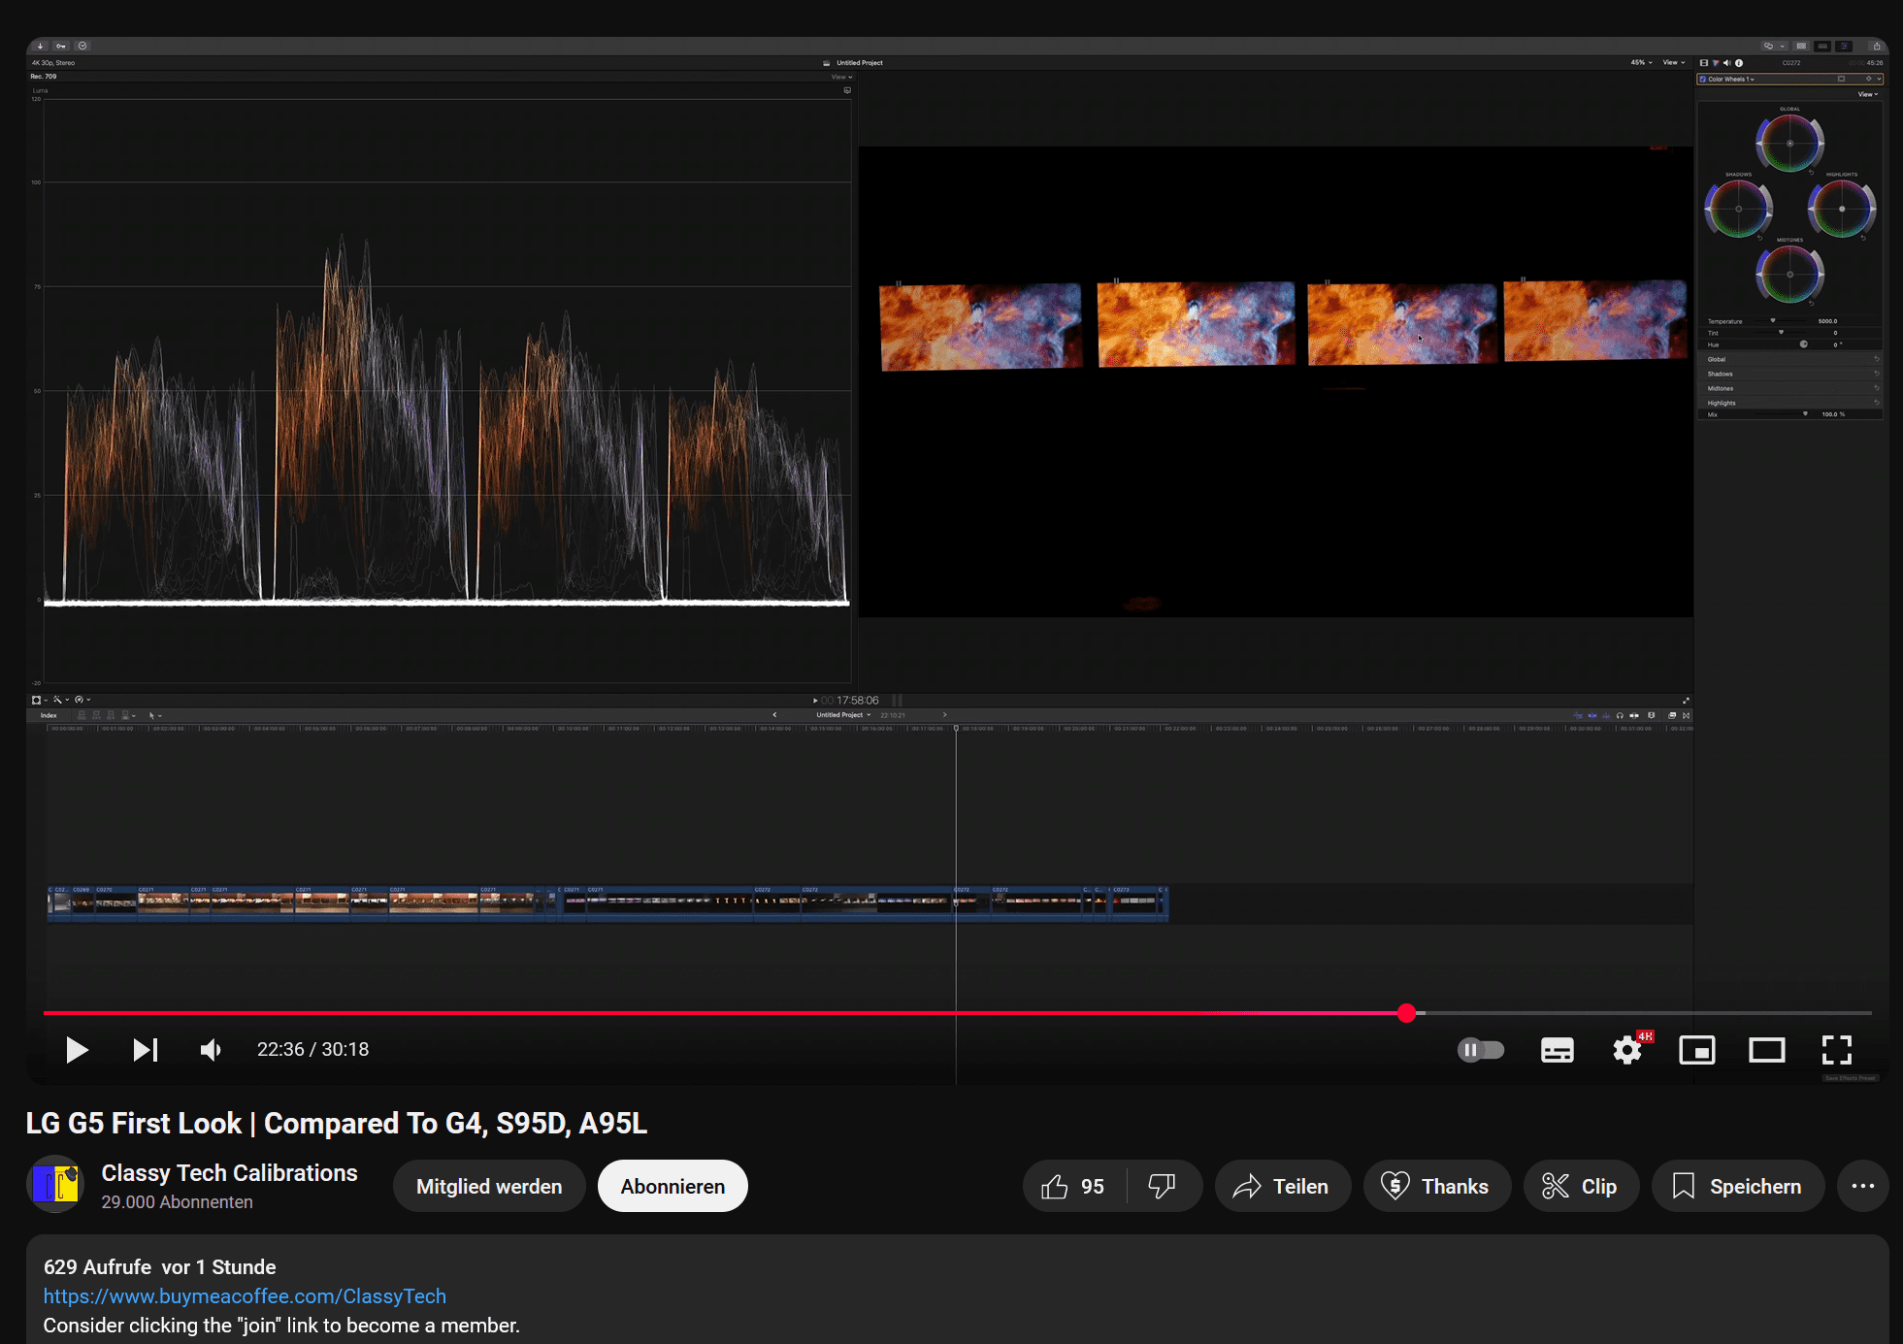
Task: Open the Color Wheels 1 dropdown
Action: tap(1731, 79)
